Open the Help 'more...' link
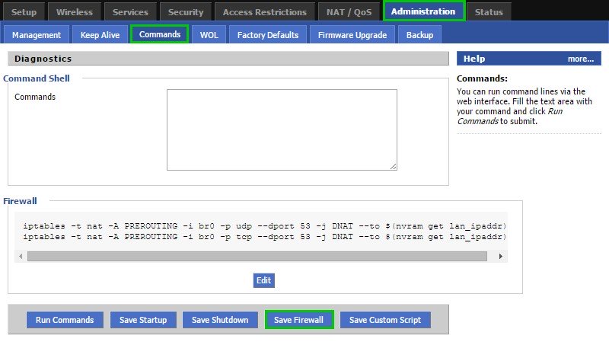609x342 pixels. point(581,59)
